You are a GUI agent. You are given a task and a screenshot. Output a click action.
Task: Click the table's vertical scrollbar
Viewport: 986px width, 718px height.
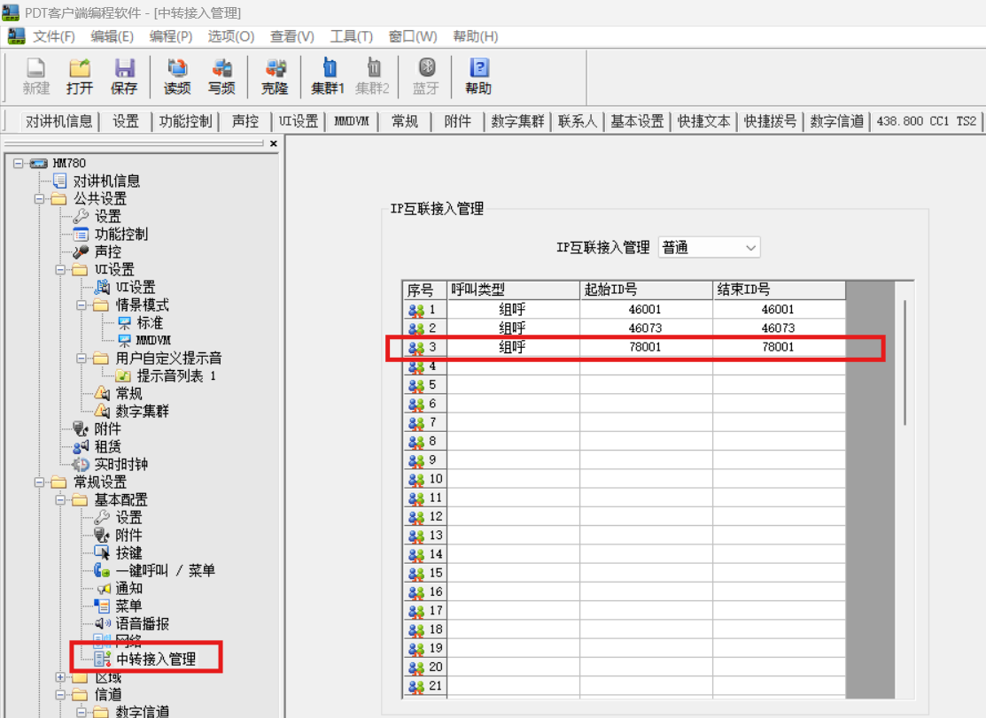[x=904, y=363]
